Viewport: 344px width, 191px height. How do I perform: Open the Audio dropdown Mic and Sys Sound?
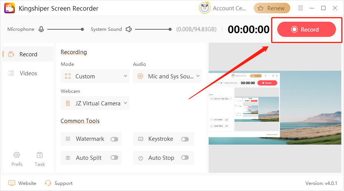point(167,76)
